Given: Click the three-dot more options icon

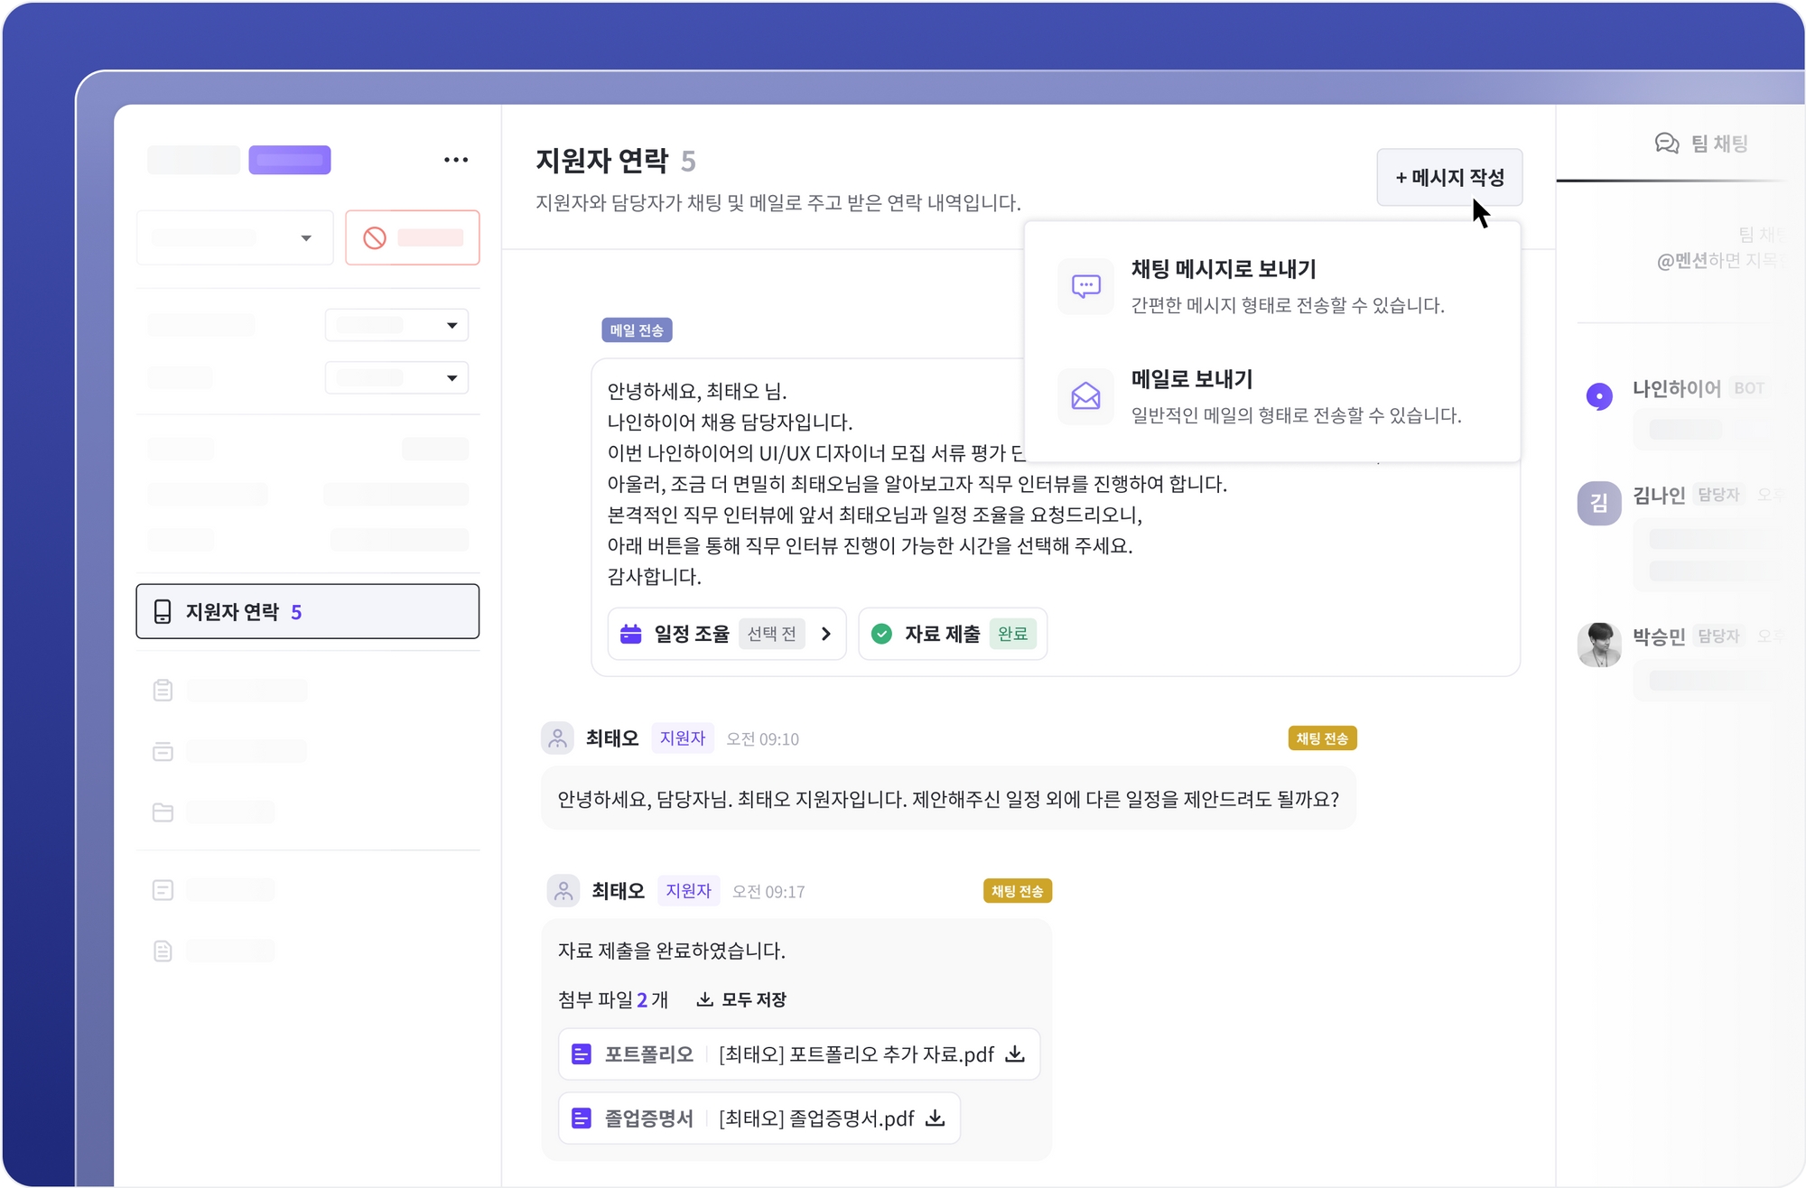Looking at the screenshot, I should click(x=456, y=160).
